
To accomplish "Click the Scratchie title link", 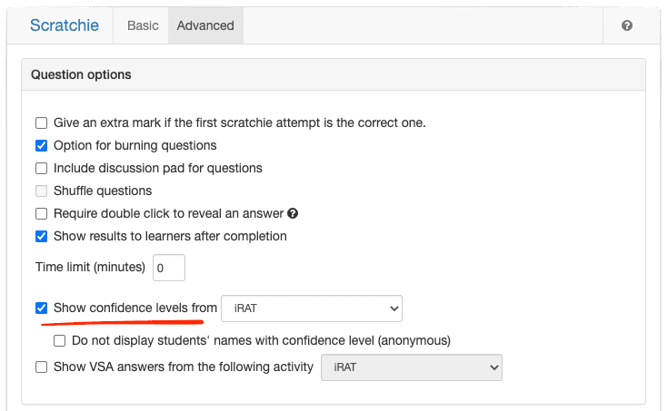I will click(65, 25).
